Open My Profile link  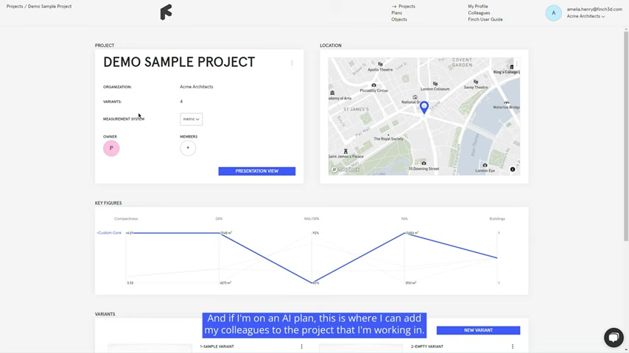(x=478, y=7)
